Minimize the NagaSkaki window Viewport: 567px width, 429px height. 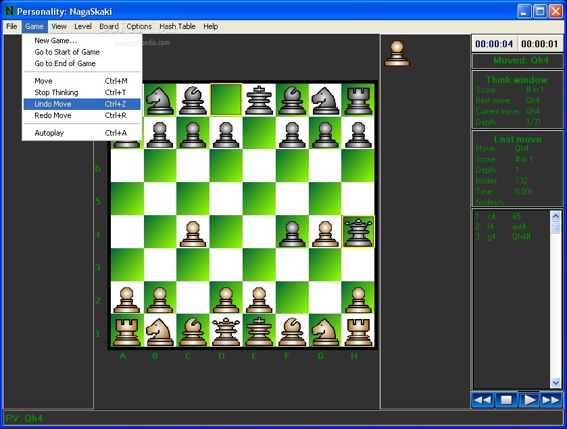(524, 11)
